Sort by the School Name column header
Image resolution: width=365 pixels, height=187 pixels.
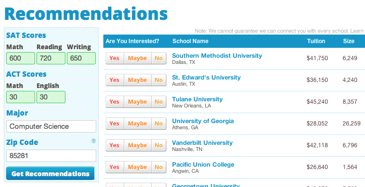click(191, 41)
